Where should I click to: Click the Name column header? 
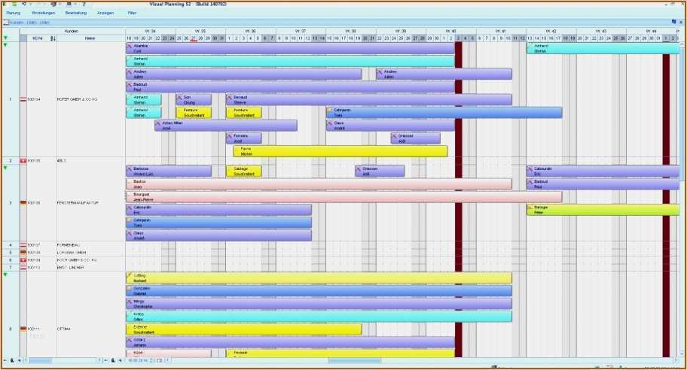tap(90, 38)
